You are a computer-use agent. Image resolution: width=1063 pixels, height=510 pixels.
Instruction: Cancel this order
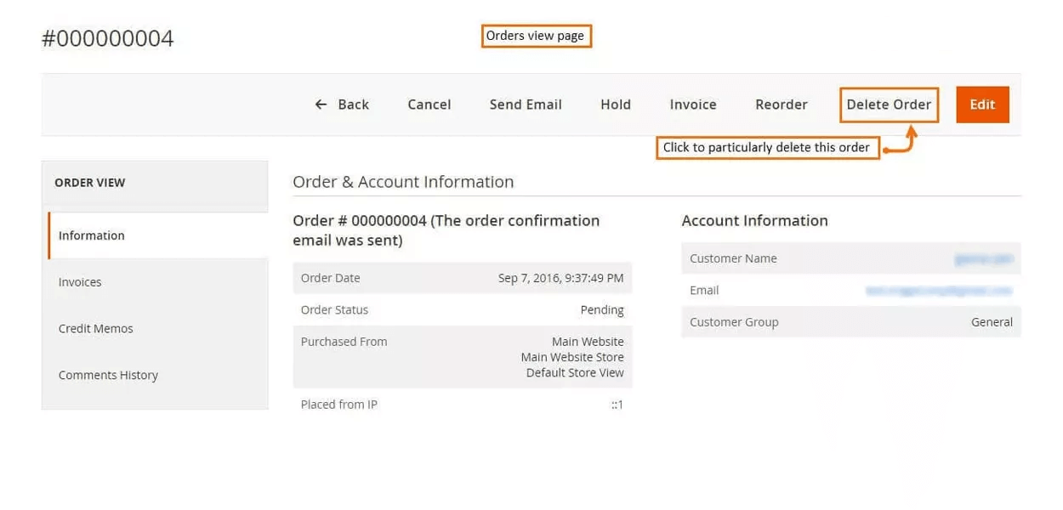click(429, 105)
